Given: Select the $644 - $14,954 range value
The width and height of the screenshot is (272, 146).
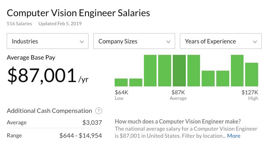Looking at the screenshot, I should (x=81, y=136).
